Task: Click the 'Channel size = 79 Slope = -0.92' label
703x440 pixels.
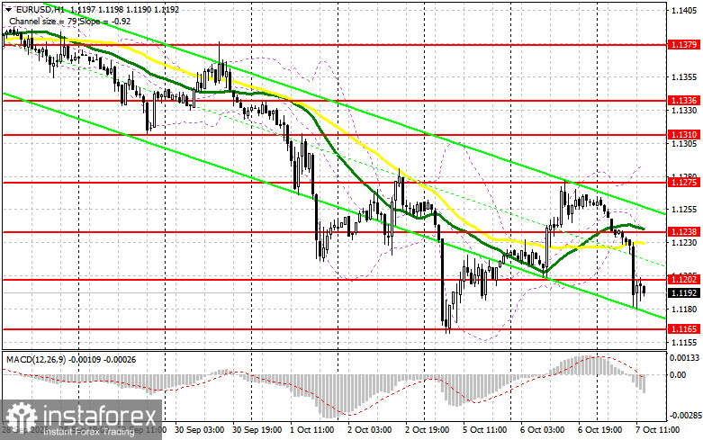Action: pos(69,21)
